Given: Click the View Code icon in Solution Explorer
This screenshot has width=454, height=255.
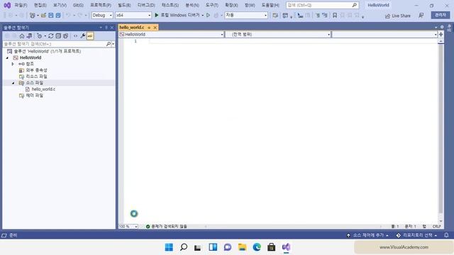Looking at the screenshot, I should 76,36.
